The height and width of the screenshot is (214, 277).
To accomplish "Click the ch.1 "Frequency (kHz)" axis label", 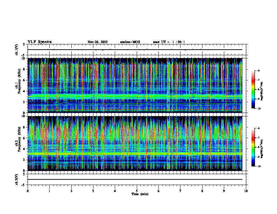I will [x=19, y=81].
